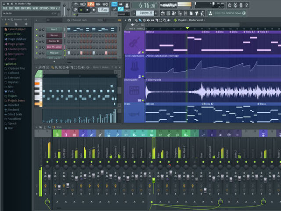The image size is (281, 211).
Task: Open the TOOLS menu
Action: 54,8
